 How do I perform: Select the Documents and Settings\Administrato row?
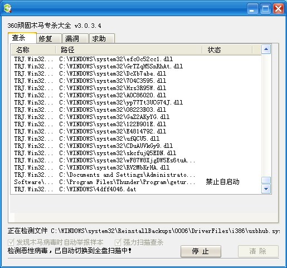tap(136, 175)
